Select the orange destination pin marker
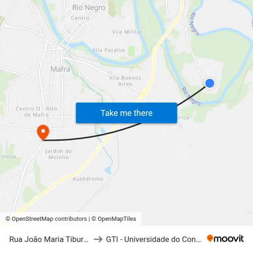 pos(43,132)
